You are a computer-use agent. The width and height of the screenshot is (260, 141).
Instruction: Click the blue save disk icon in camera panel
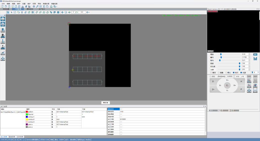coord(255,58)
